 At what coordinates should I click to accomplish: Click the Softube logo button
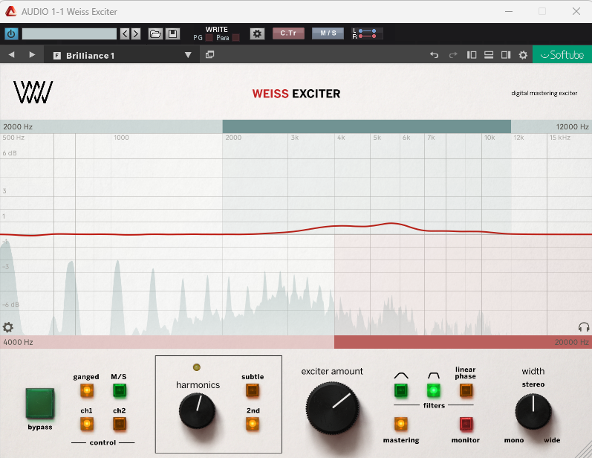click(x=562, y=55)
